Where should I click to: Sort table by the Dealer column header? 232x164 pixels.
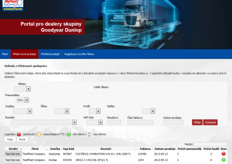tap(13, 149)
